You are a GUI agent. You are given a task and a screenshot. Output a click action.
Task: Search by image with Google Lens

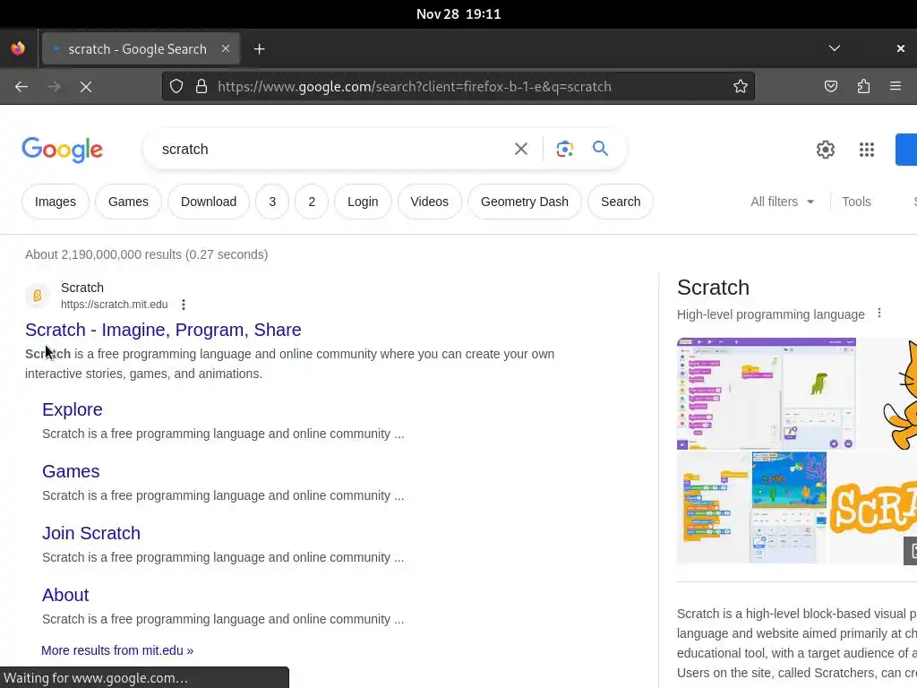tap(565, 150)
